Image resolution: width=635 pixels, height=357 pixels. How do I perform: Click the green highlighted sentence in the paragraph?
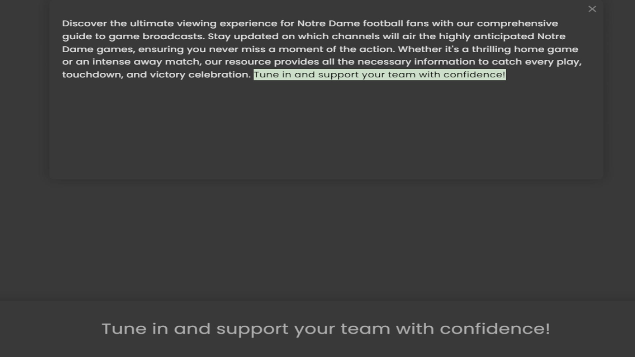click(x=379, y=75)
